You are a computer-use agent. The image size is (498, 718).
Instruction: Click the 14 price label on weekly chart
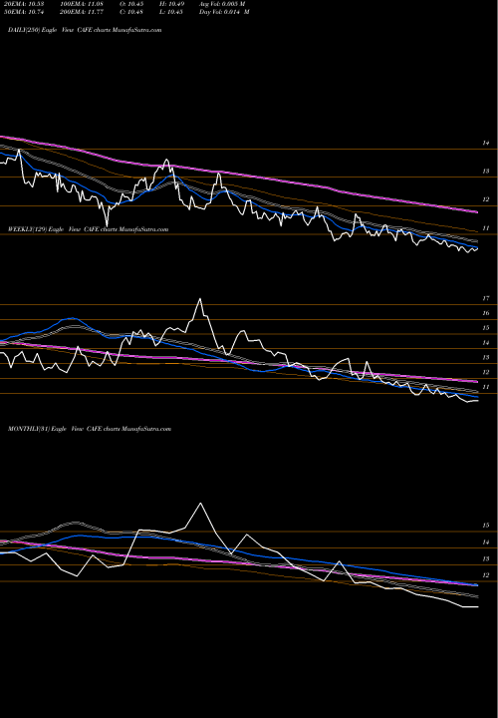(486, 342)
